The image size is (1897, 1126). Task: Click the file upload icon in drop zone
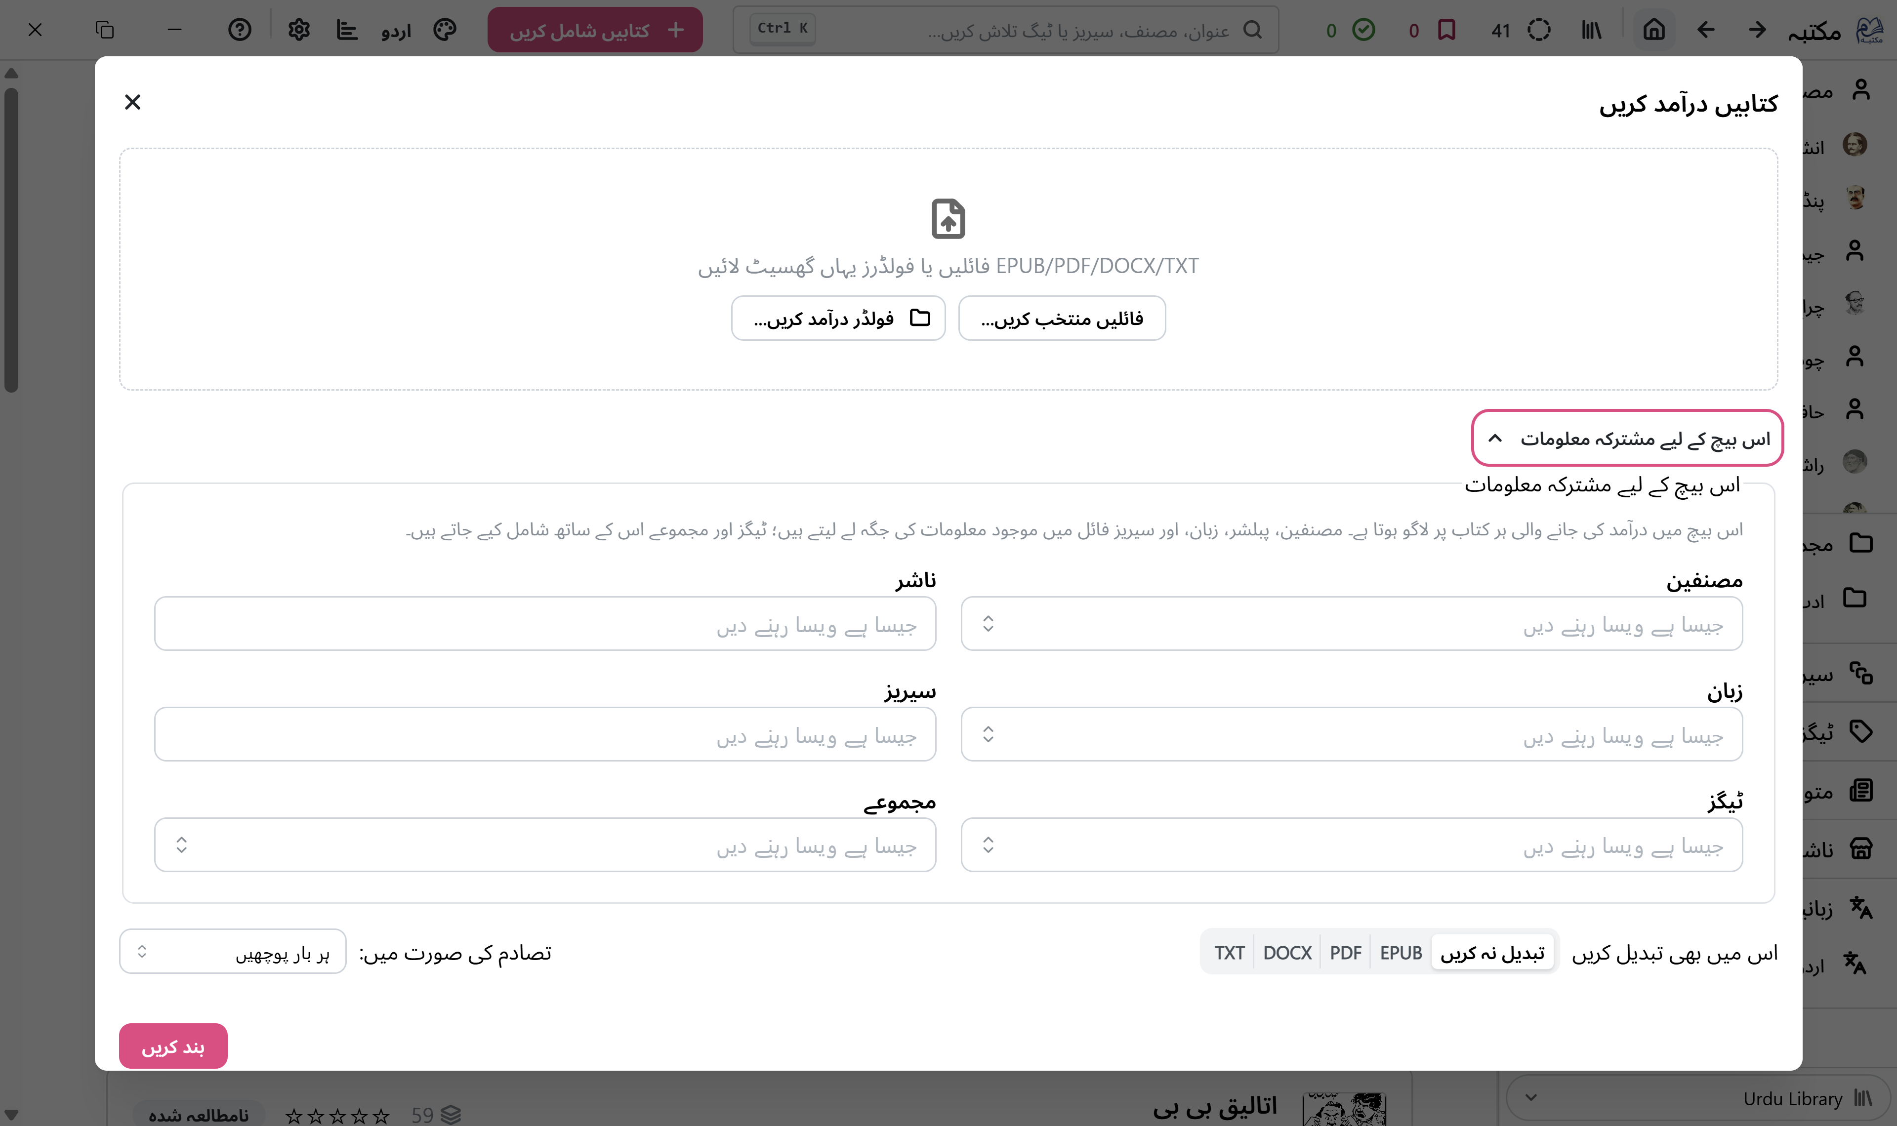[x=948, y=218]
